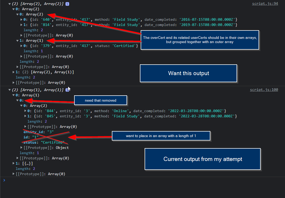Click the info icon beside [Array(2), Array(2)]

click(x=67, y=4)
